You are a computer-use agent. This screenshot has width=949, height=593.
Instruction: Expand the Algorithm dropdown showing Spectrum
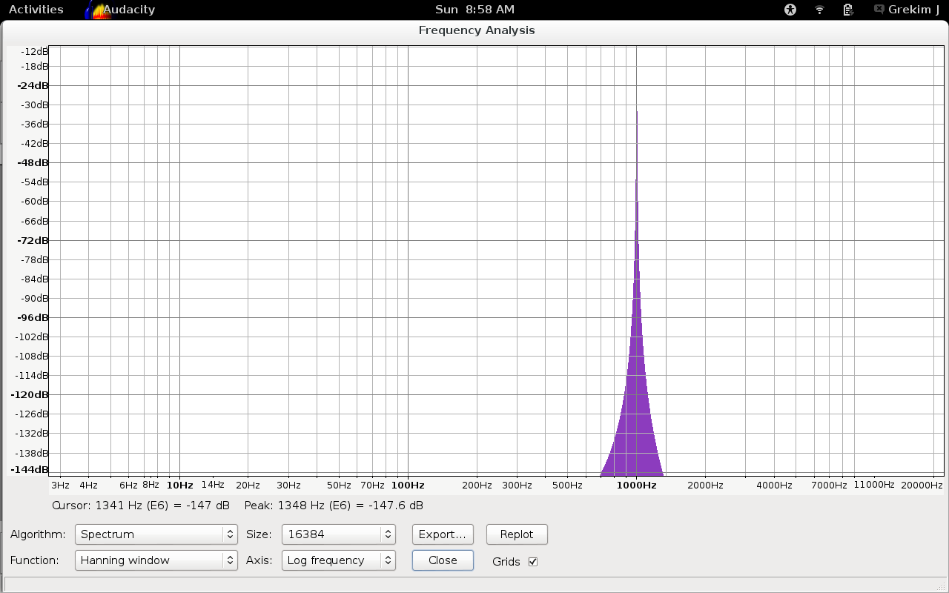tap(156, 534)
